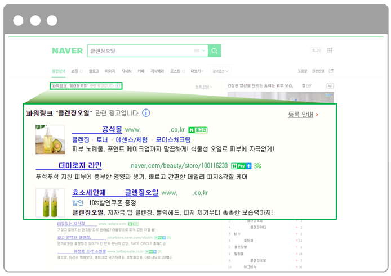
Task: Click the 원본반영 link
Action: pos(318,71)
